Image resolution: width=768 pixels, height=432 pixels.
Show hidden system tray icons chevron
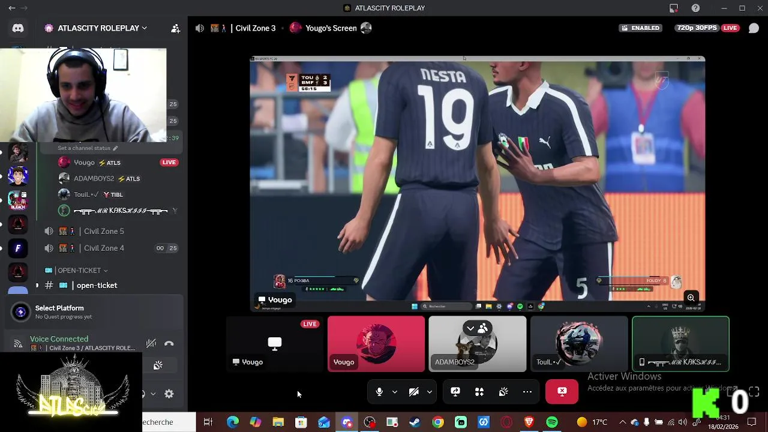(x=622, y=422)
